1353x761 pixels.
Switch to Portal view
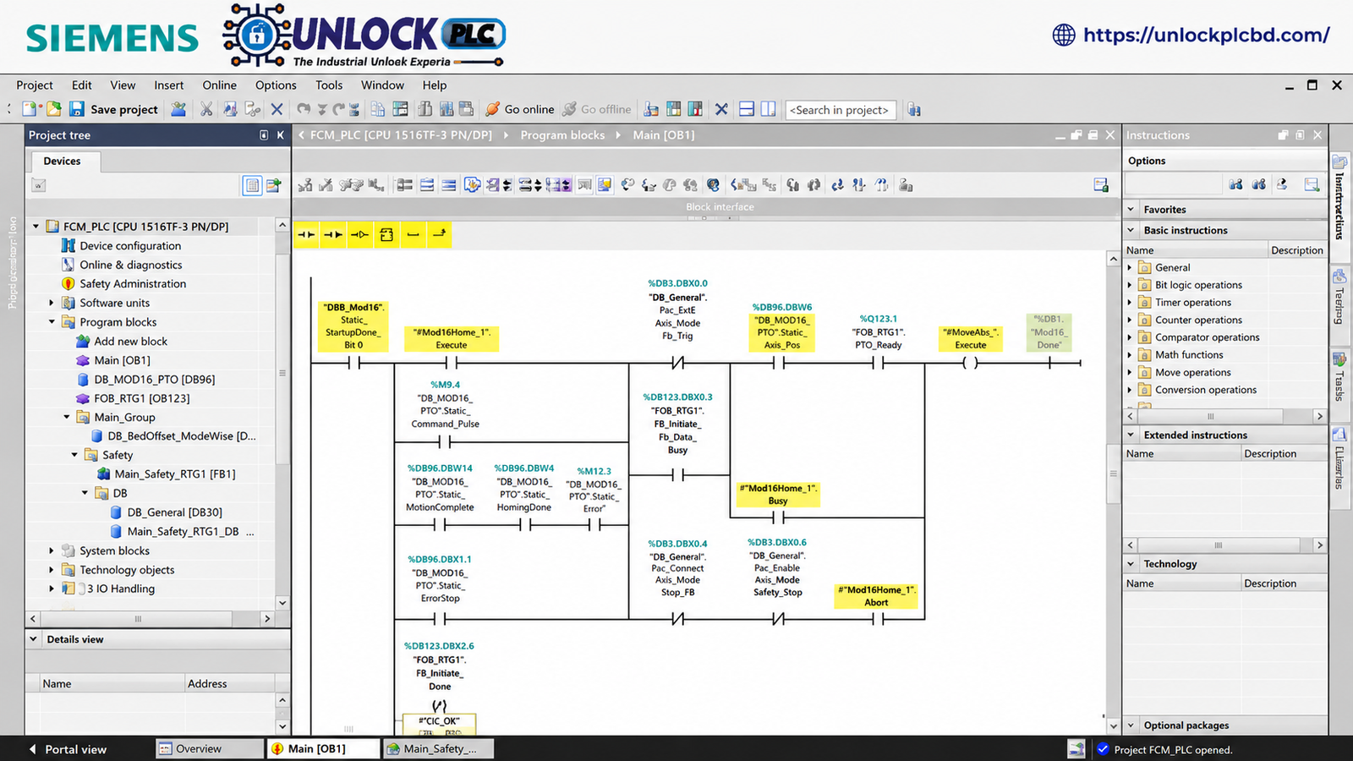68,749
